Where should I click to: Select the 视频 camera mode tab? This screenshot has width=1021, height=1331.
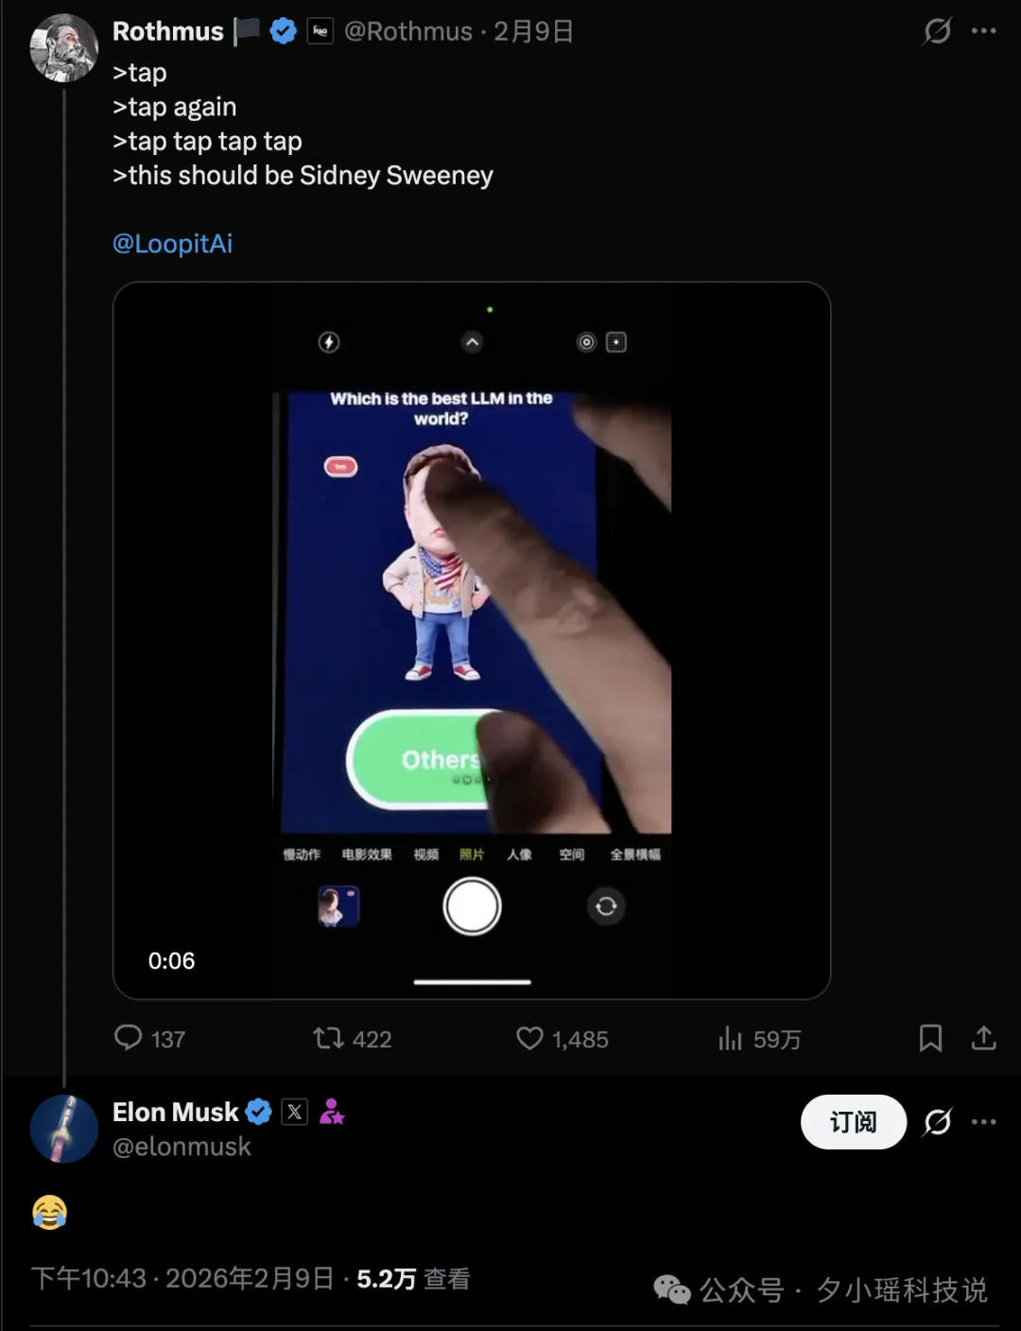[425, 855]
